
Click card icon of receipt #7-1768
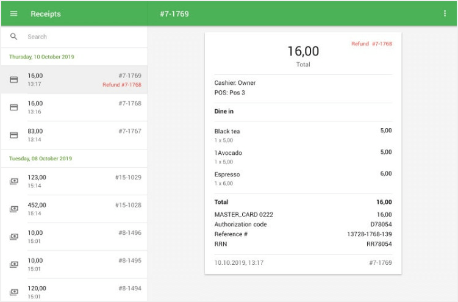point(14,107)
